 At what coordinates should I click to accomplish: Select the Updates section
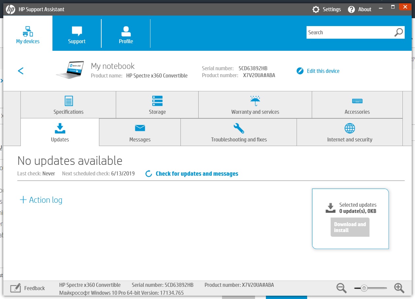click(60, 132)
